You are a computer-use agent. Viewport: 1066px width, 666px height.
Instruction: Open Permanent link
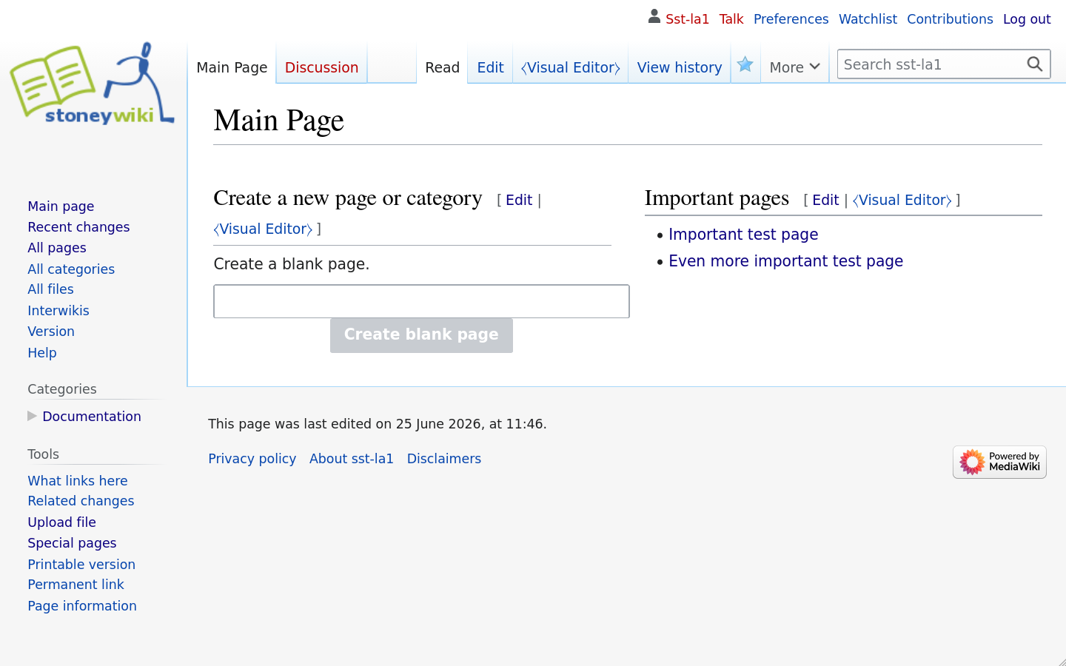point(76,585)
